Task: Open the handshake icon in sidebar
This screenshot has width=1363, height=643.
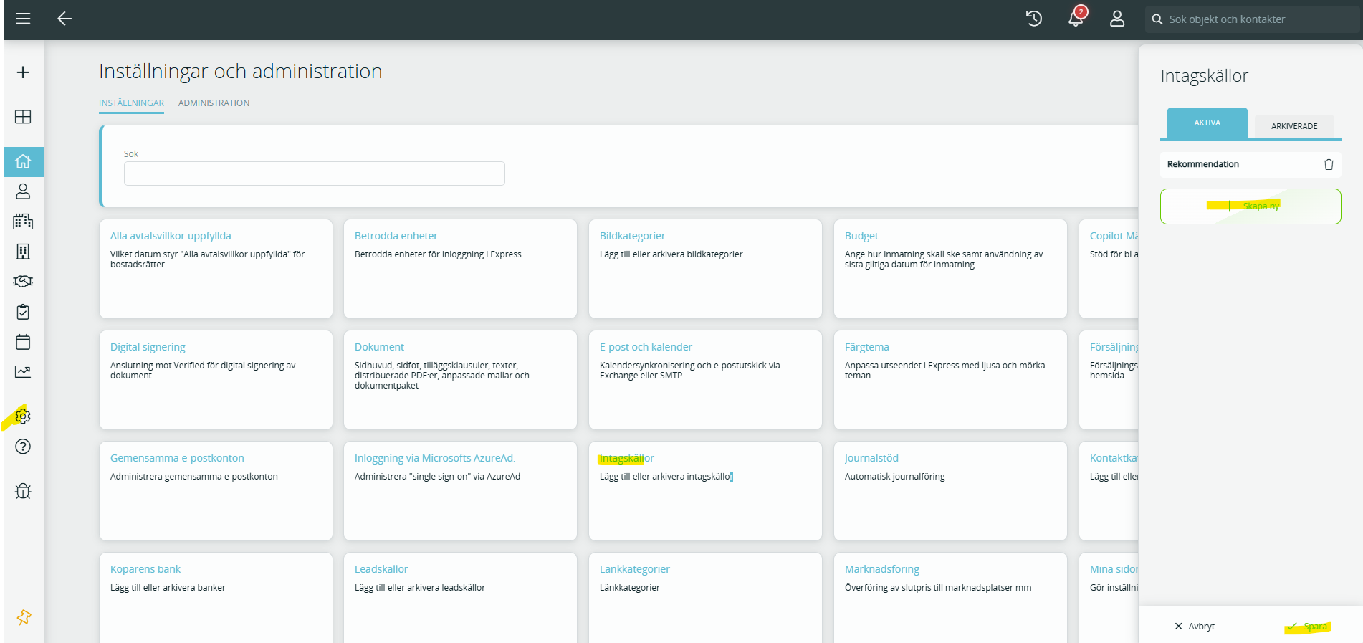Action: tap(23, 282)
